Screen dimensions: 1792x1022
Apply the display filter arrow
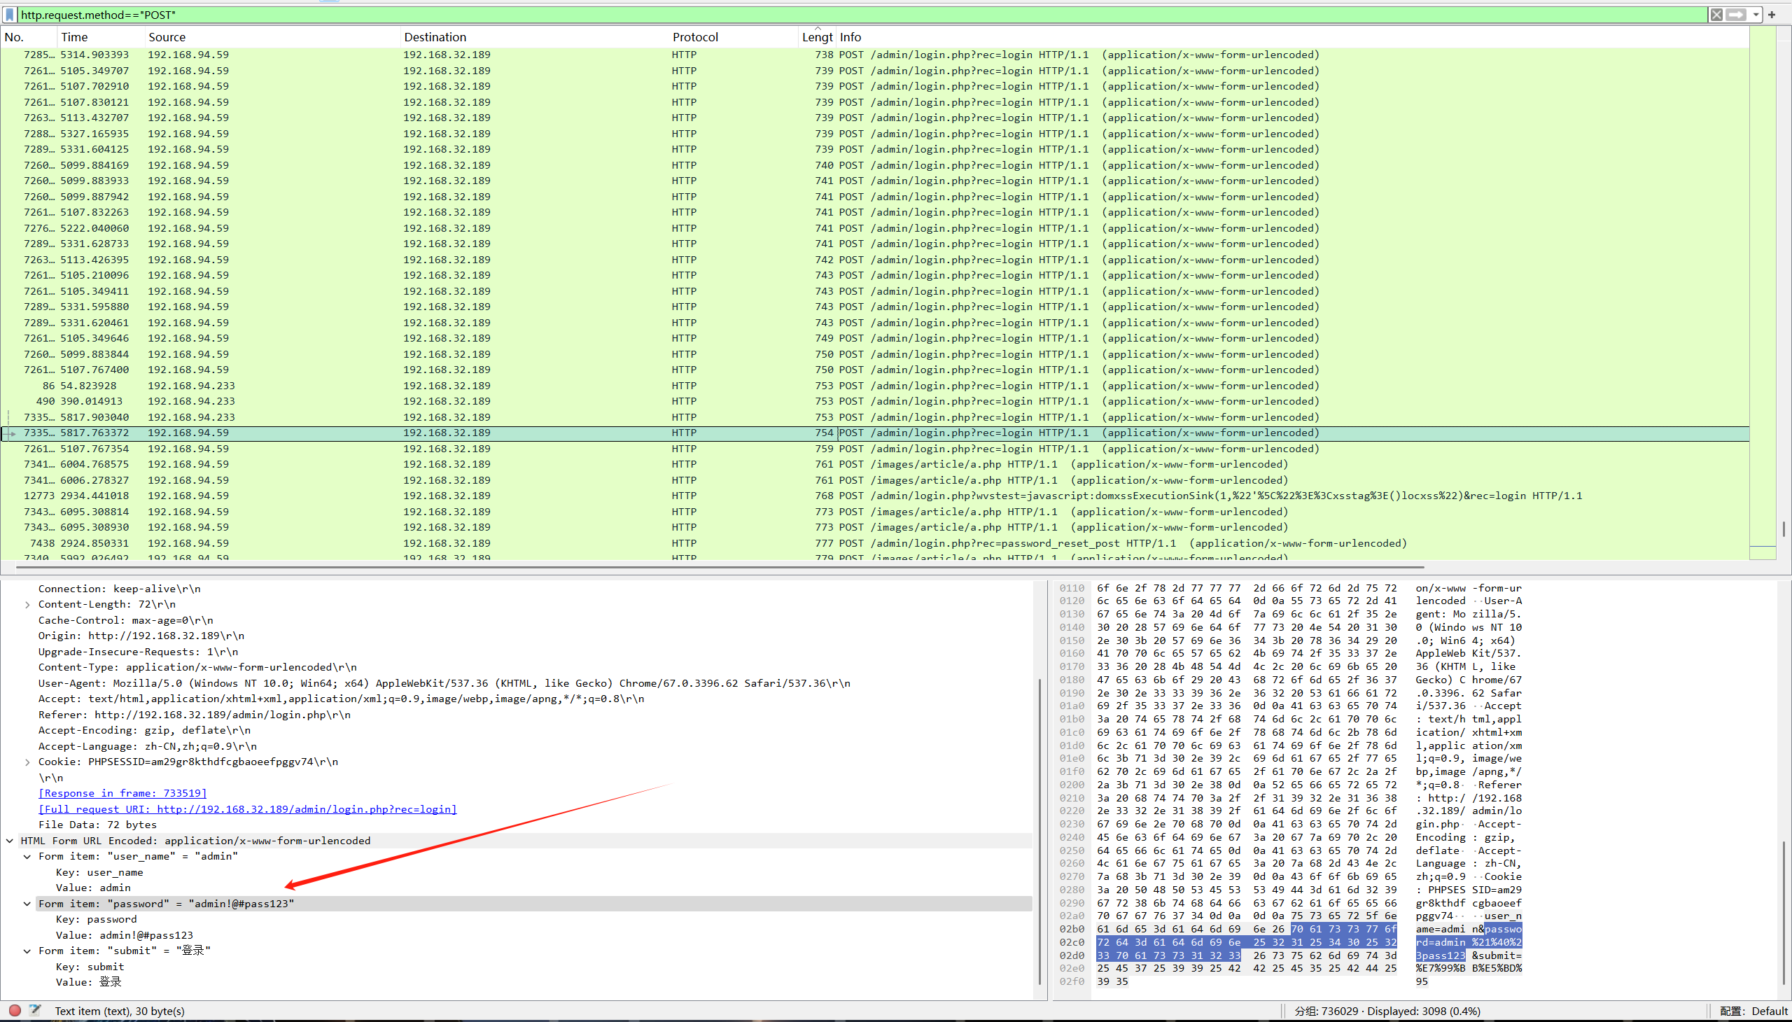1736,15
